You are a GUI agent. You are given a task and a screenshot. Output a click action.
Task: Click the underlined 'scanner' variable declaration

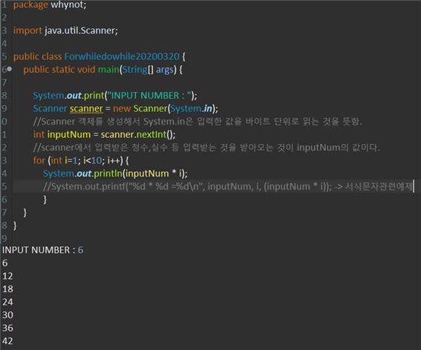click(86, 108)
